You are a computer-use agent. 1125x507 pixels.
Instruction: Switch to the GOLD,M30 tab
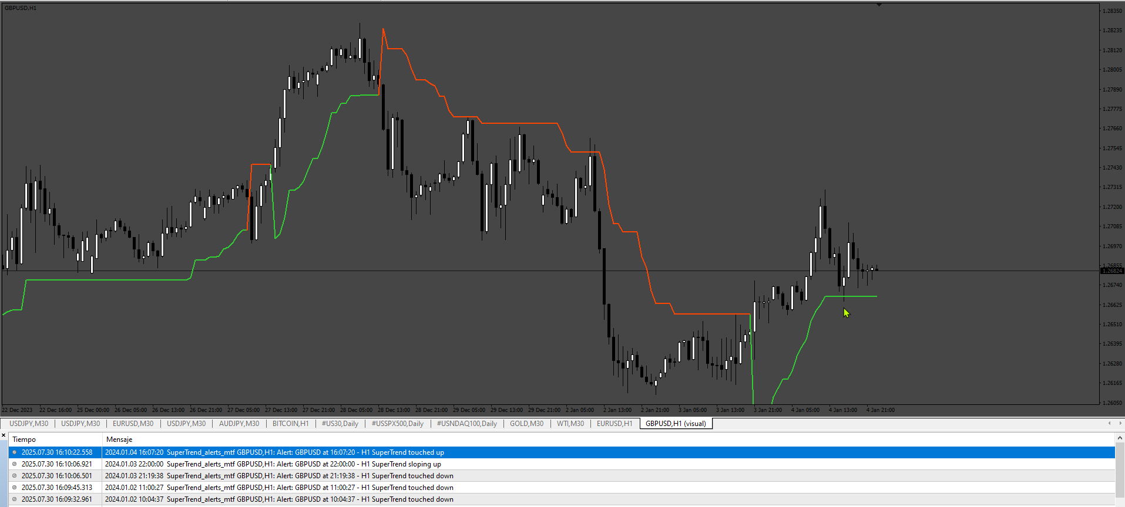coord(527,424)
